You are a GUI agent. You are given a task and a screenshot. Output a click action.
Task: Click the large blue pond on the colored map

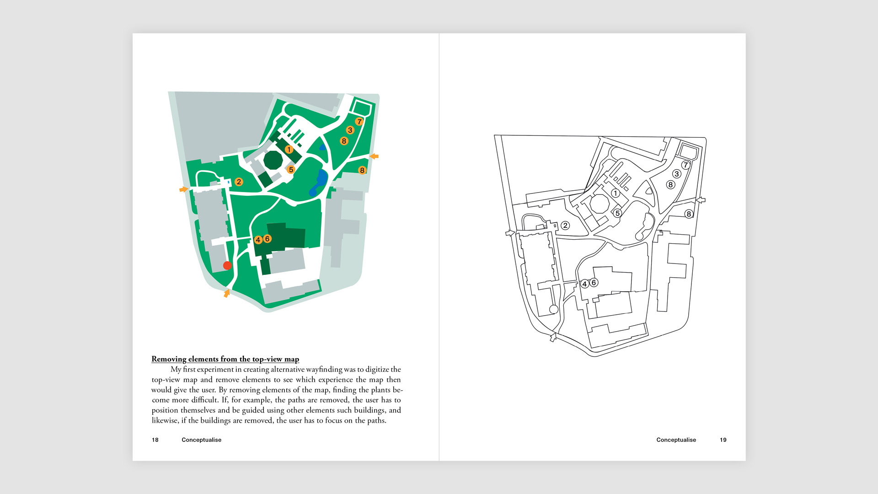coord(321,180)
